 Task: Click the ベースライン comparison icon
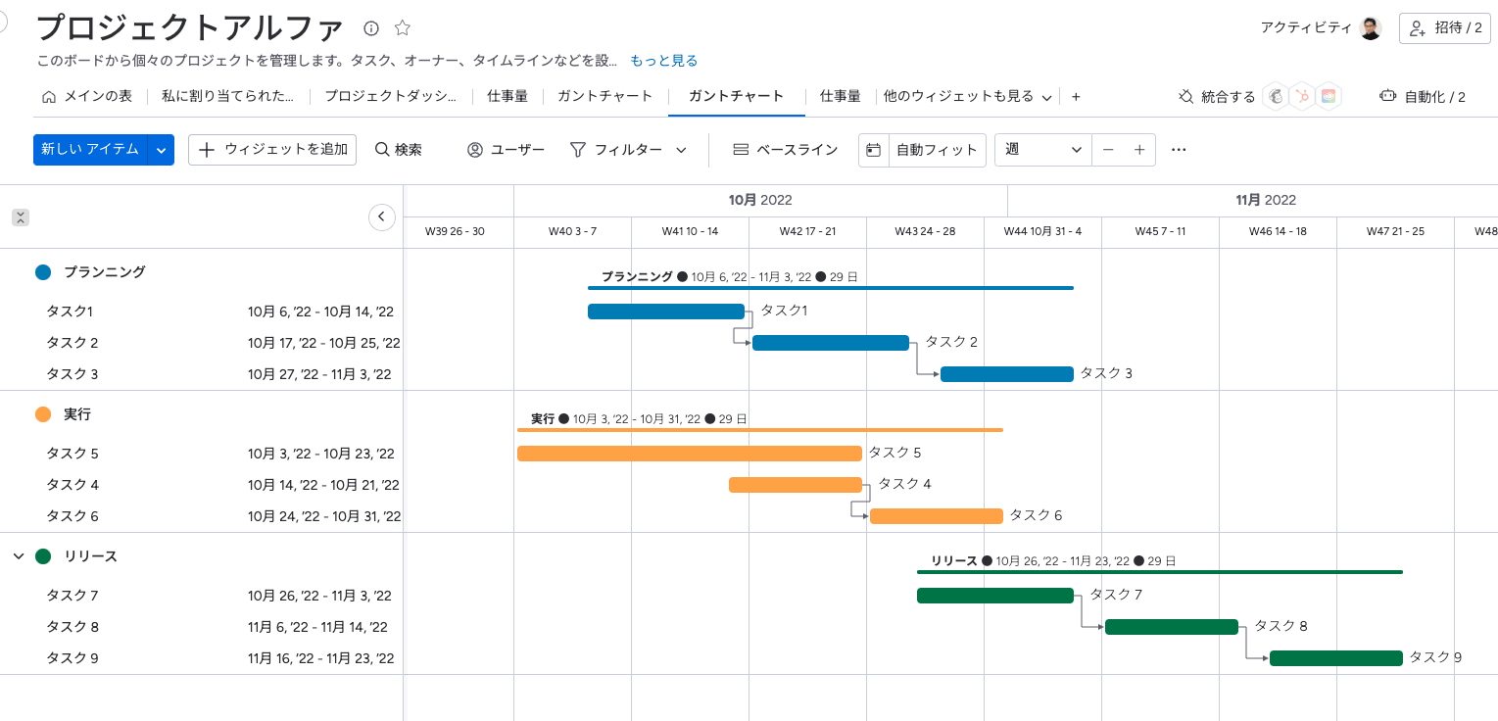[x=741, y=150]
